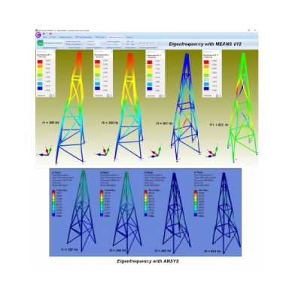Open the quick access toolbar customize arrow

54,33
